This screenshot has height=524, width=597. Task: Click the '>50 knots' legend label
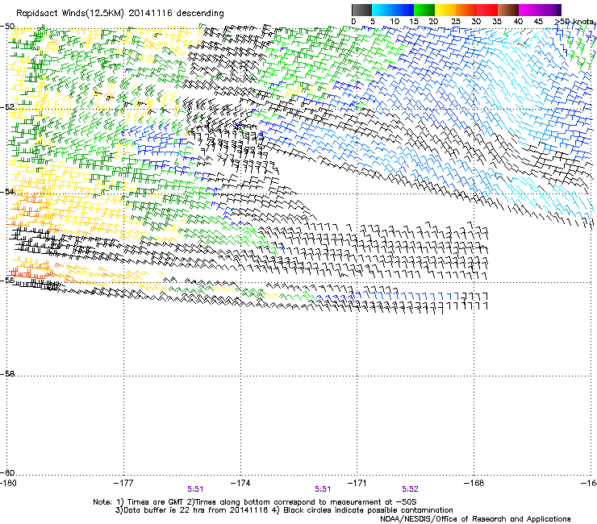tap(574, 22)
